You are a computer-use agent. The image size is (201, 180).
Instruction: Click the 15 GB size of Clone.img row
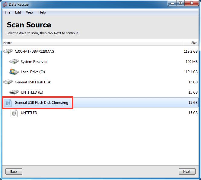tap(193, 103)
